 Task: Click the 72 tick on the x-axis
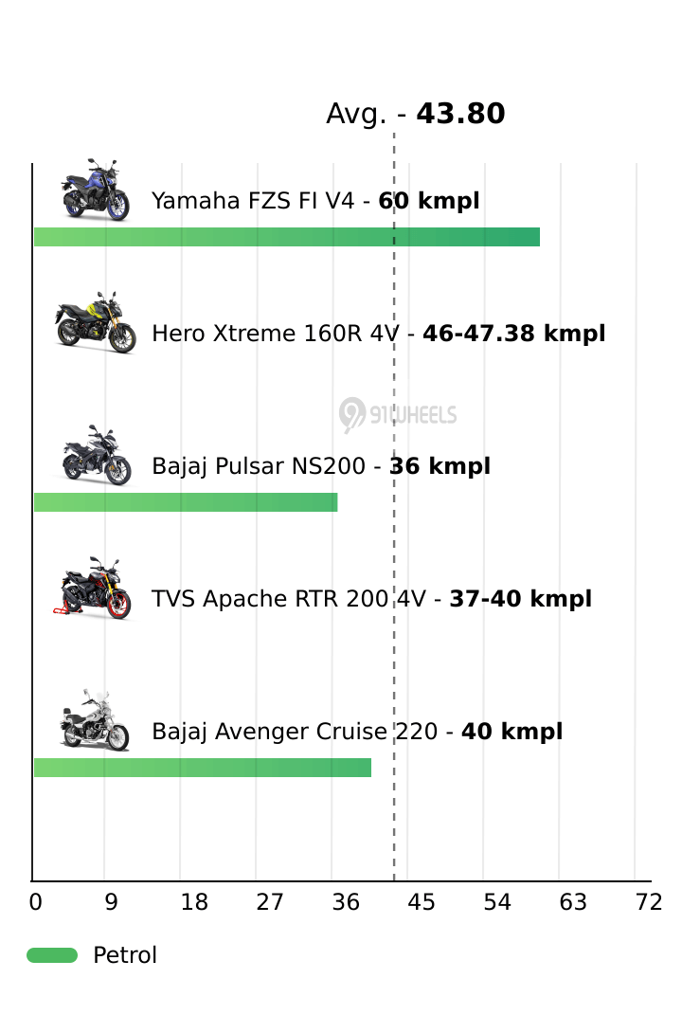point(649,902)
